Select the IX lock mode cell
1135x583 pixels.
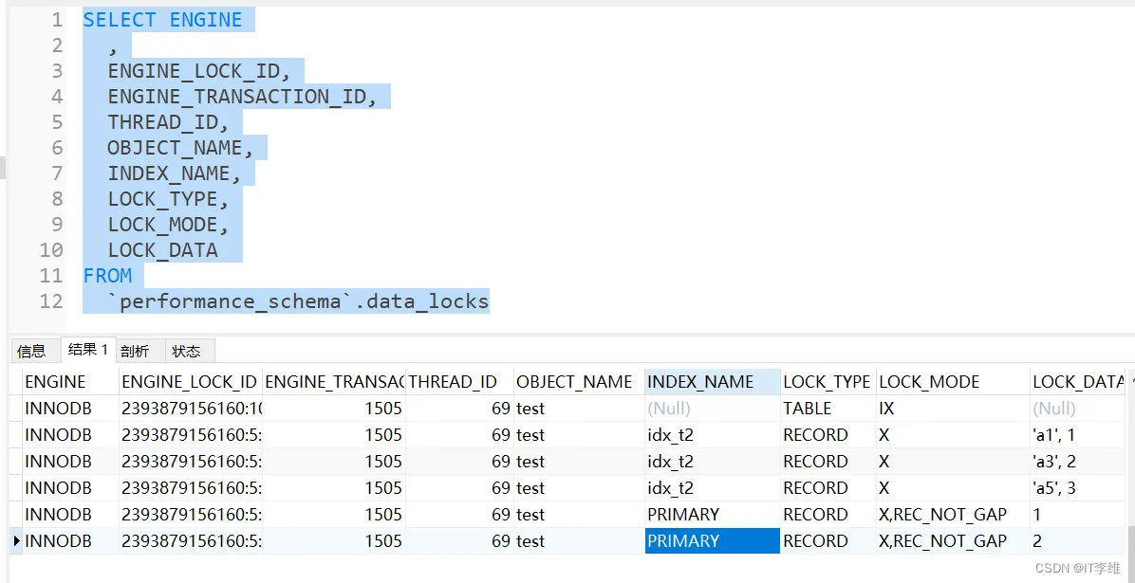point(953,408)
